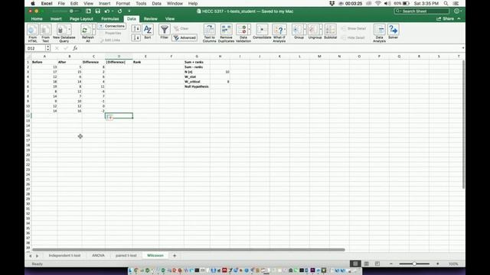Viewport: 490px width, 275px height.
Task: Import data with From Text icon
Action: (46, 30)
